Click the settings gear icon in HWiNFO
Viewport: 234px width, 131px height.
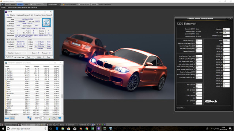coord(54,118)
